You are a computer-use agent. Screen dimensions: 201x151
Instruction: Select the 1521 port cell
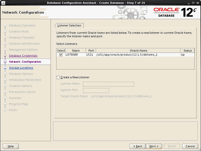tap(91, 55)
